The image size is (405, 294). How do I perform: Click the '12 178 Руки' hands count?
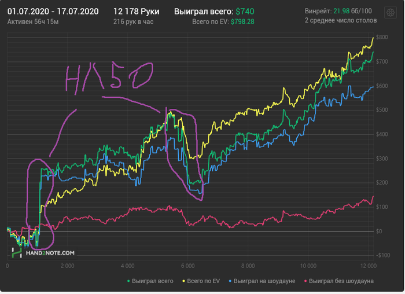tap(137, 12)
